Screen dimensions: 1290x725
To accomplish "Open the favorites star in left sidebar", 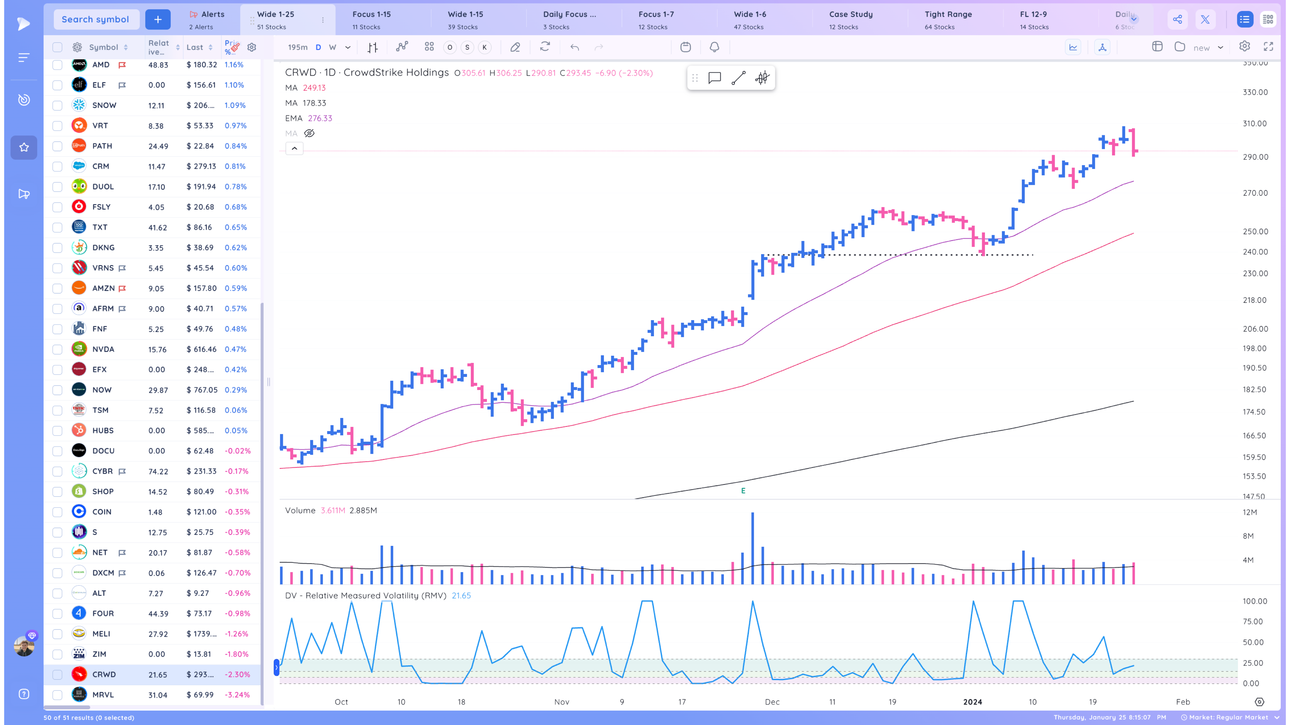I will (24, 148).
